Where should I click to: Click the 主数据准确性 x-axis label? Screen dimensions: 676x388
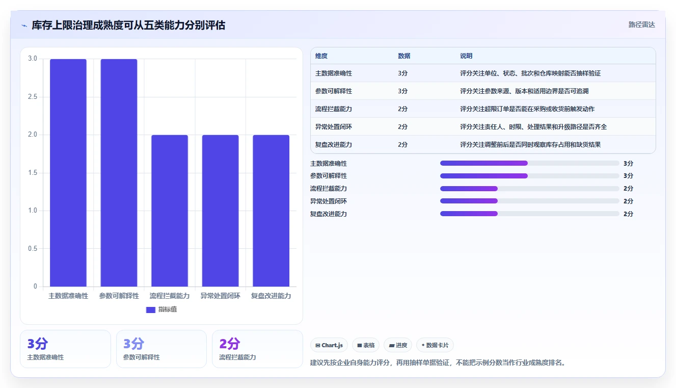point(68,296)
